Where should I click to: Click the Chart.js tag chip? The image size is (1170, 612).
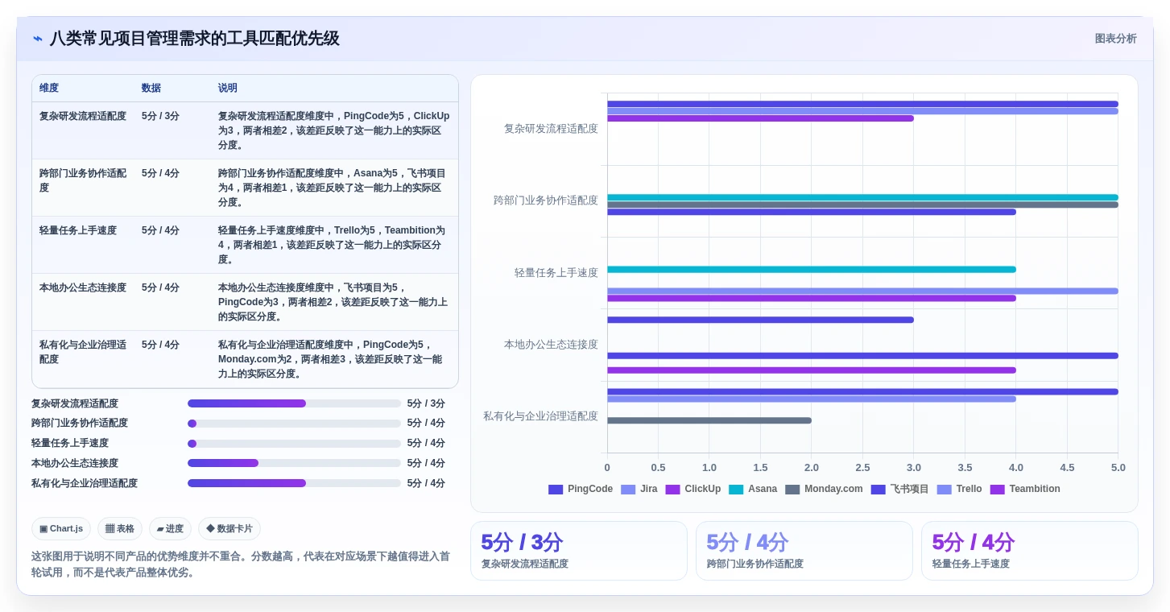[x=61, y=529]
